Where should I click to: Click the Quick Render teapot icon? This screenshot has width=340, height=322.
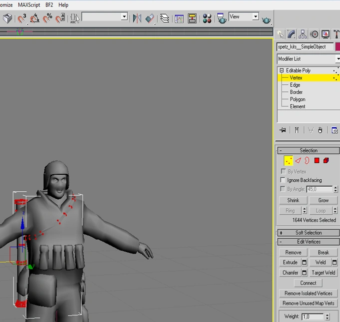267,19
